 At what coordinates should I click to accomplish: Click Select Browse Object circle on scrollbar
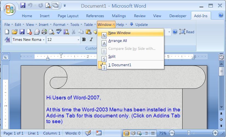coord(221,120)
